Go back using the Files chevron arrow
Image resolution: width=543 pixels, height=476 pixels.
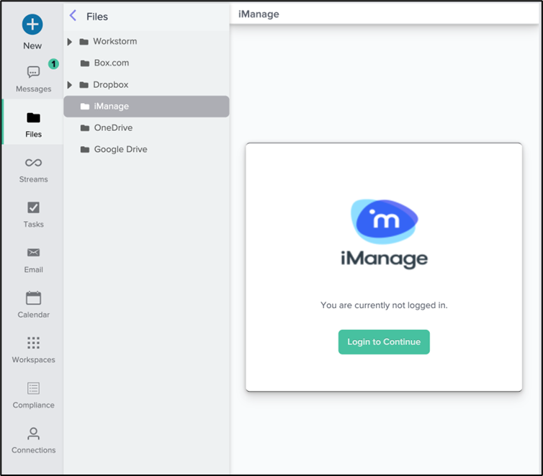point(73,16)
